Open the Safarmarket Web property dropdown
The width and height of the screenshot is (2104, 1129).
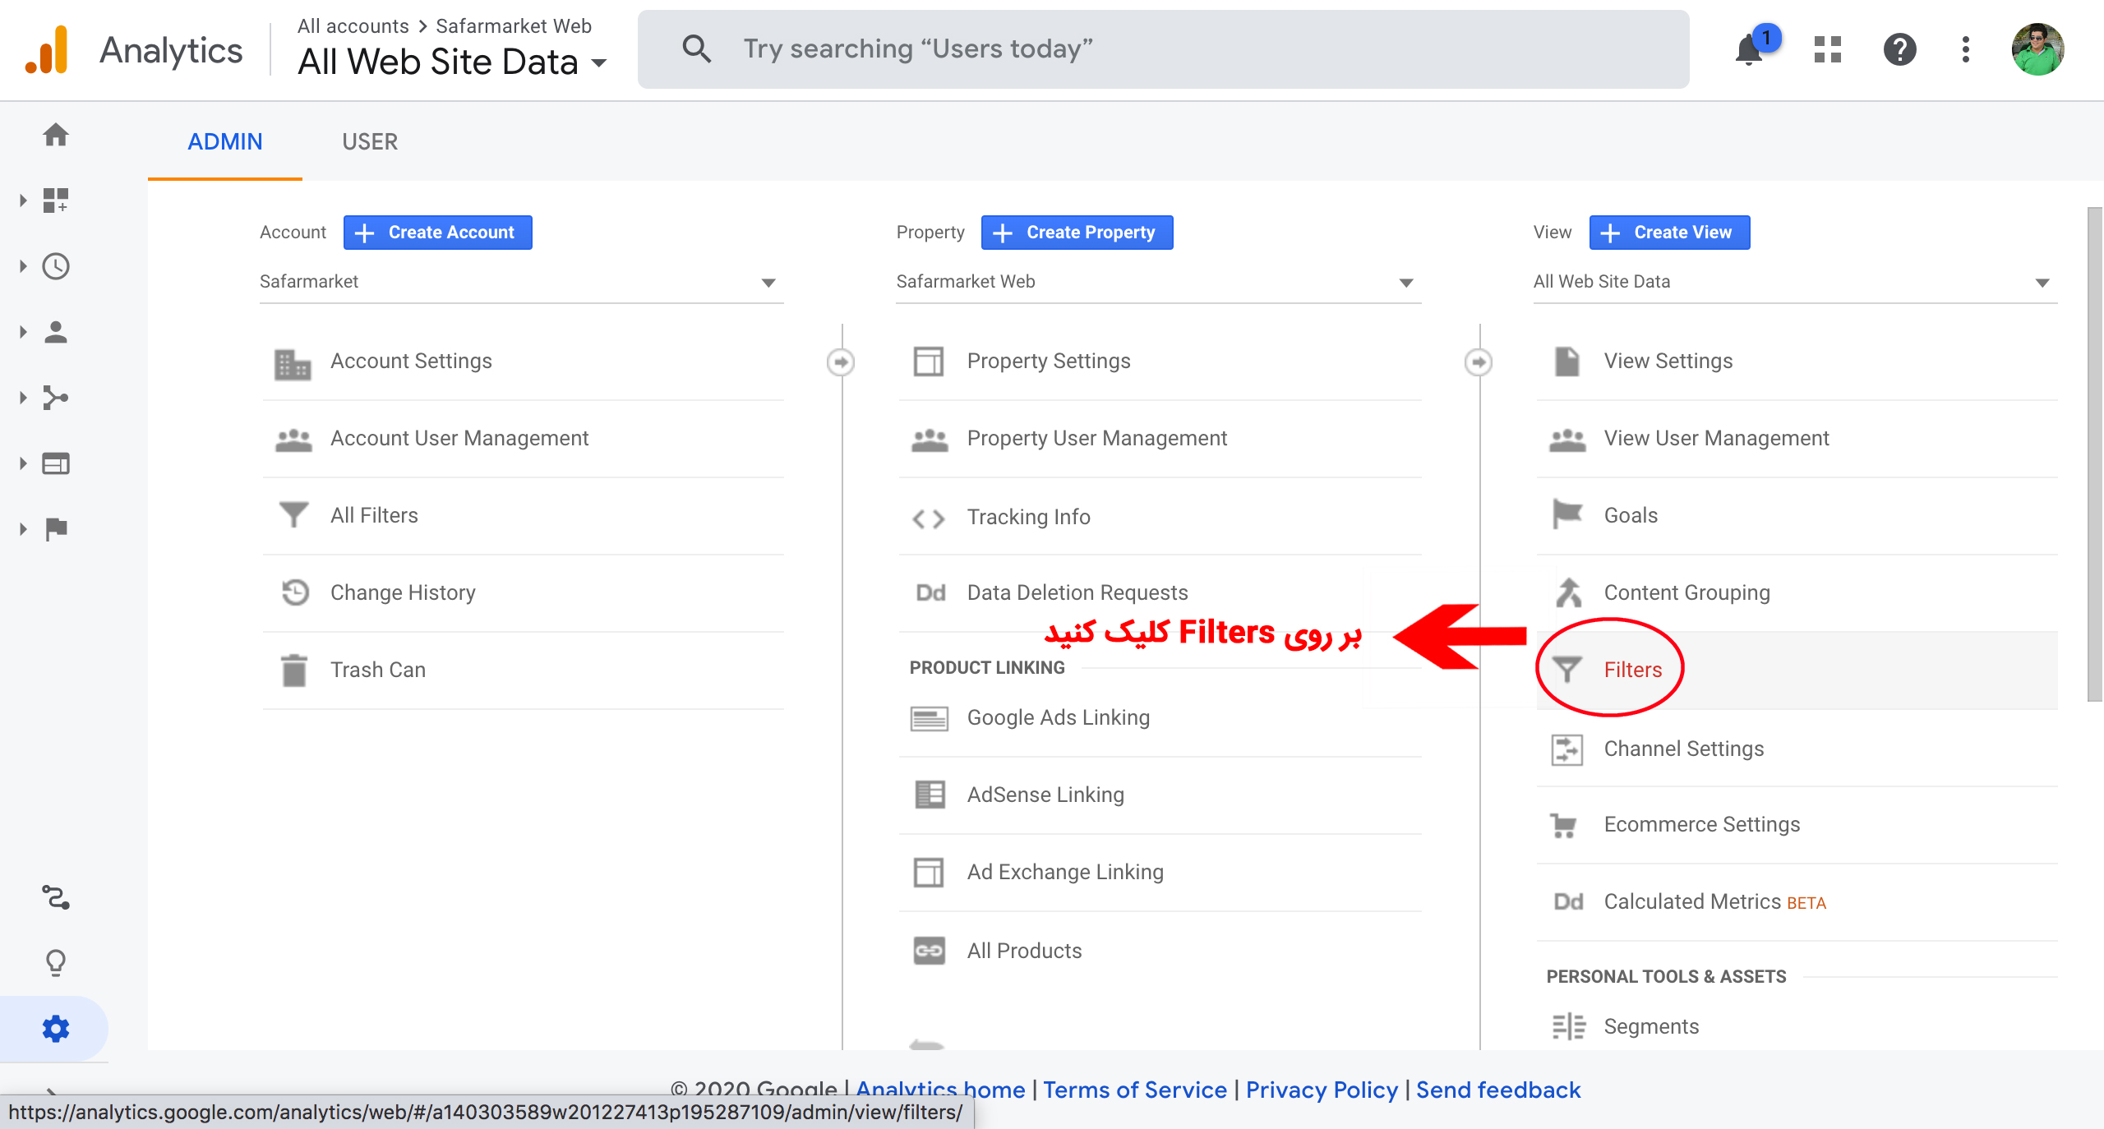1158,282
